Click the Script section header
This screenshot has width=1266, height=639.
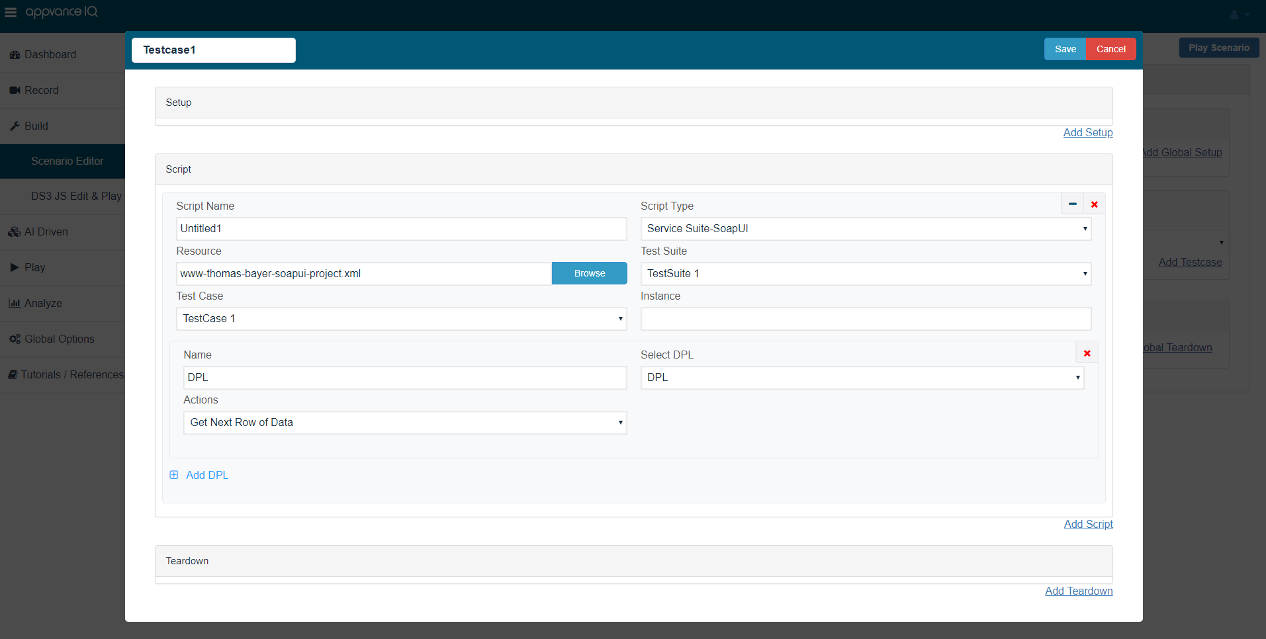(633, 169)
